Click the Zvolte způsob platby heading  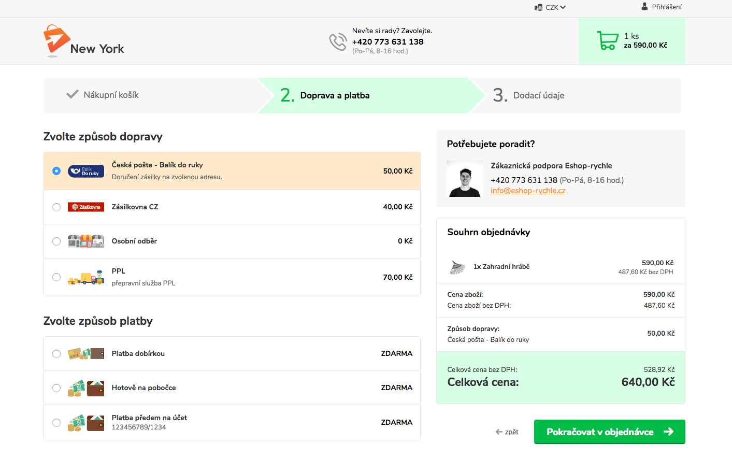(x=98, y=321)
